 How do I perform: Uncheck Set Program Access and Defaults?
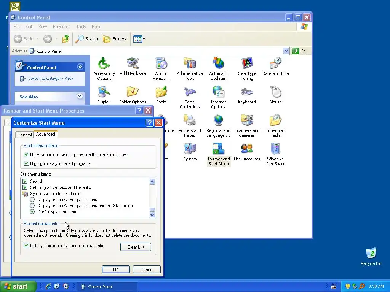pos(25,187)
